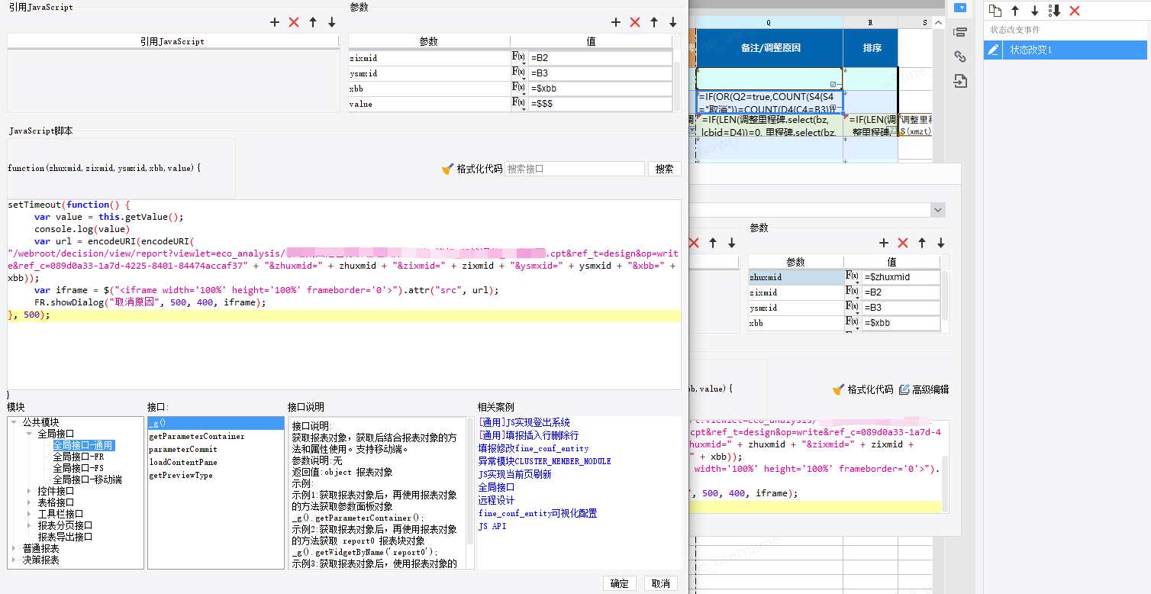Select 全局接口-FR in module tree

(78, 457)
